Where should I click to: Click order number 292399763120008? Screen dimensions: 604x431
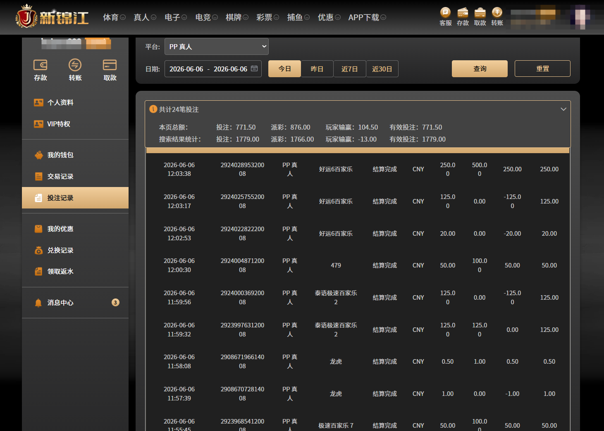(x=242, y=330)
